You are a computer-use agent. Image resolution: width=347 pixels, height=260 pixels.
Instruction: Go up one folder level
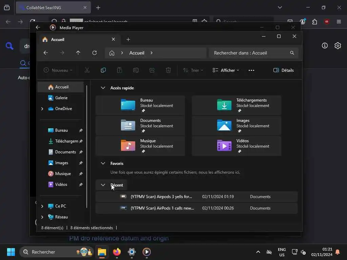[78, 53]
